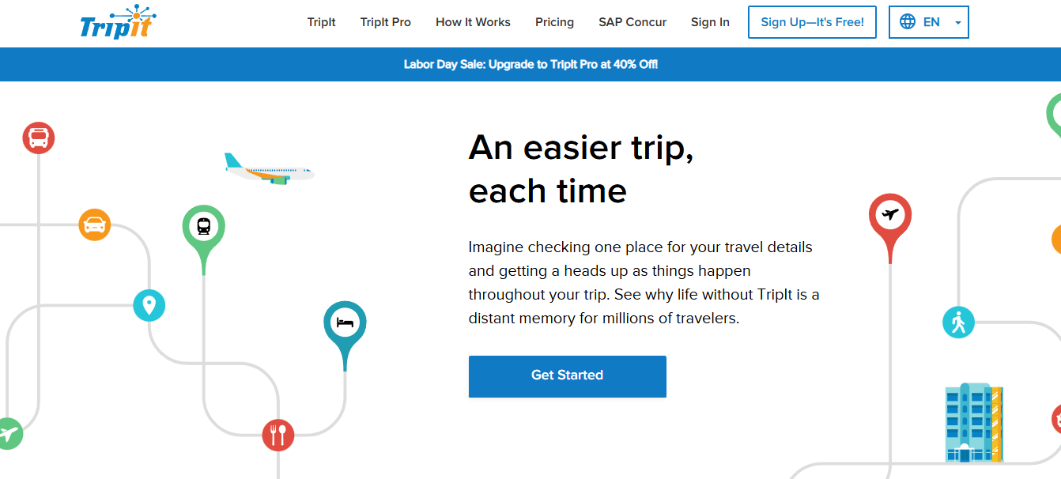The height and width of the screenshot is (479, 1061).
Task: Open the Sign In link
Action: 710,22
